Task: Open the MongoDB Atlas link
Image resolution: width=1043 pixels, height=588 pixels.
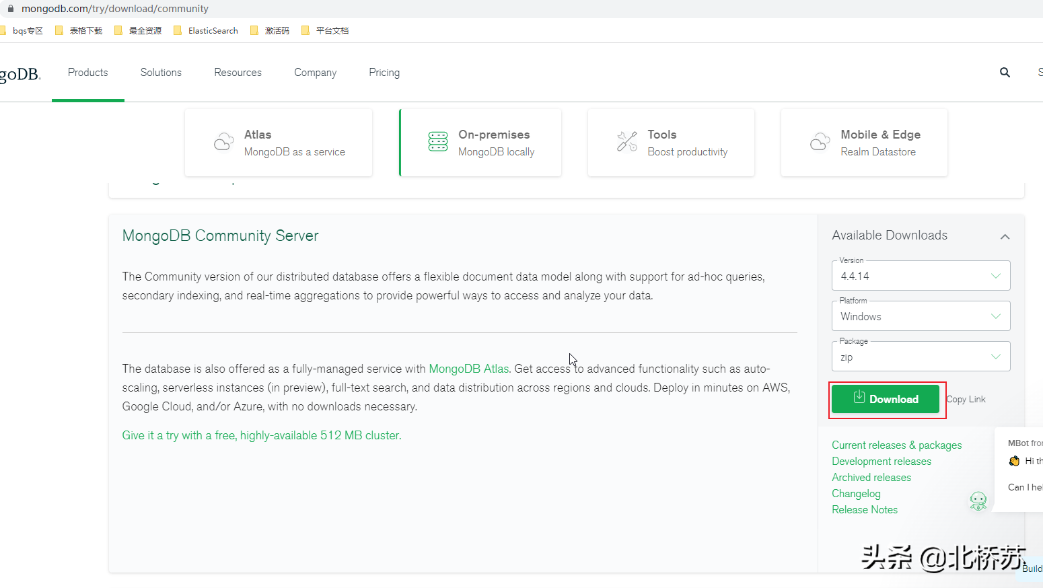Action: pyautogui.click(x=468, y=369)
